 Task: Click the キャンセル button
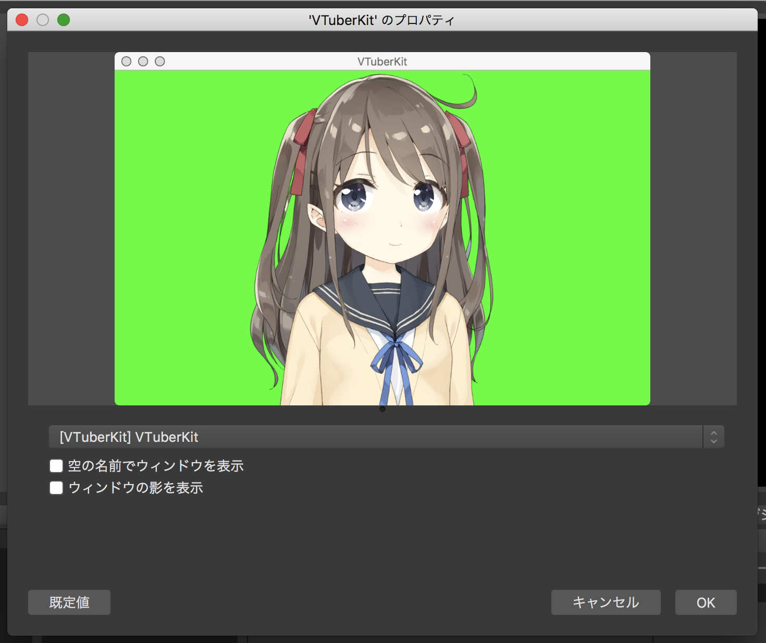pyautogui.click(x=606, y=602)
